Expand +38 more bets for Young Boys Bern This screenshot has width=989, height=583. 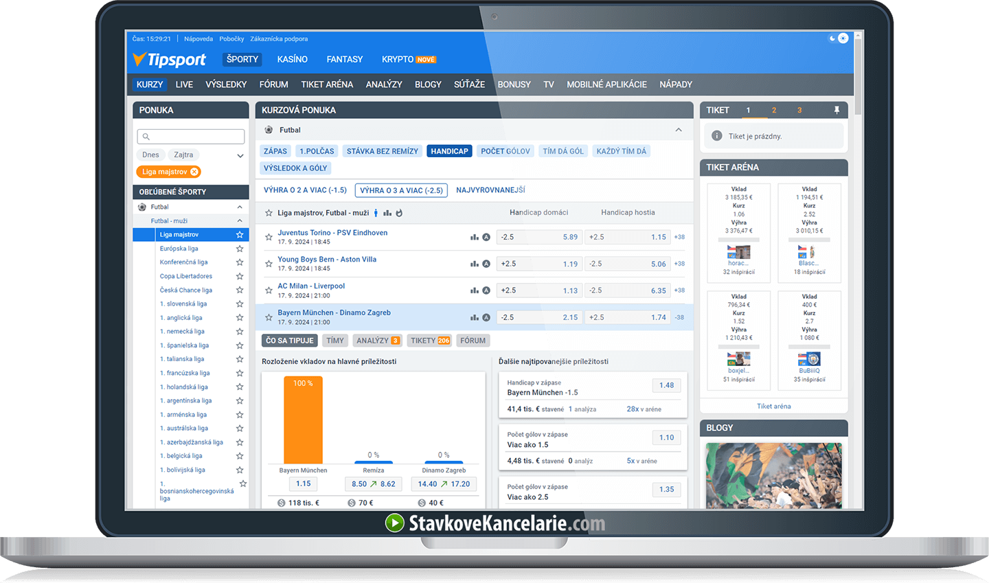(x=679, y=264)
